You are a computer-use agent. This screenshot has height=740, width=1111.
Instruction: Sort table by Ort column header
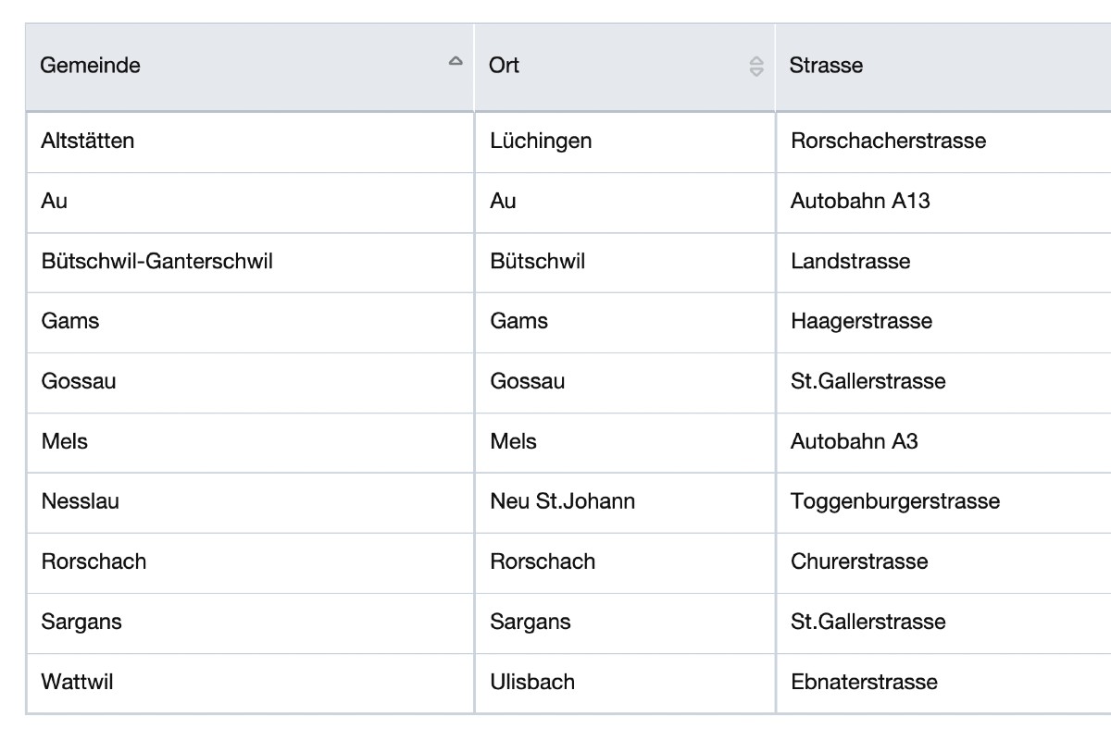[505, 66]
